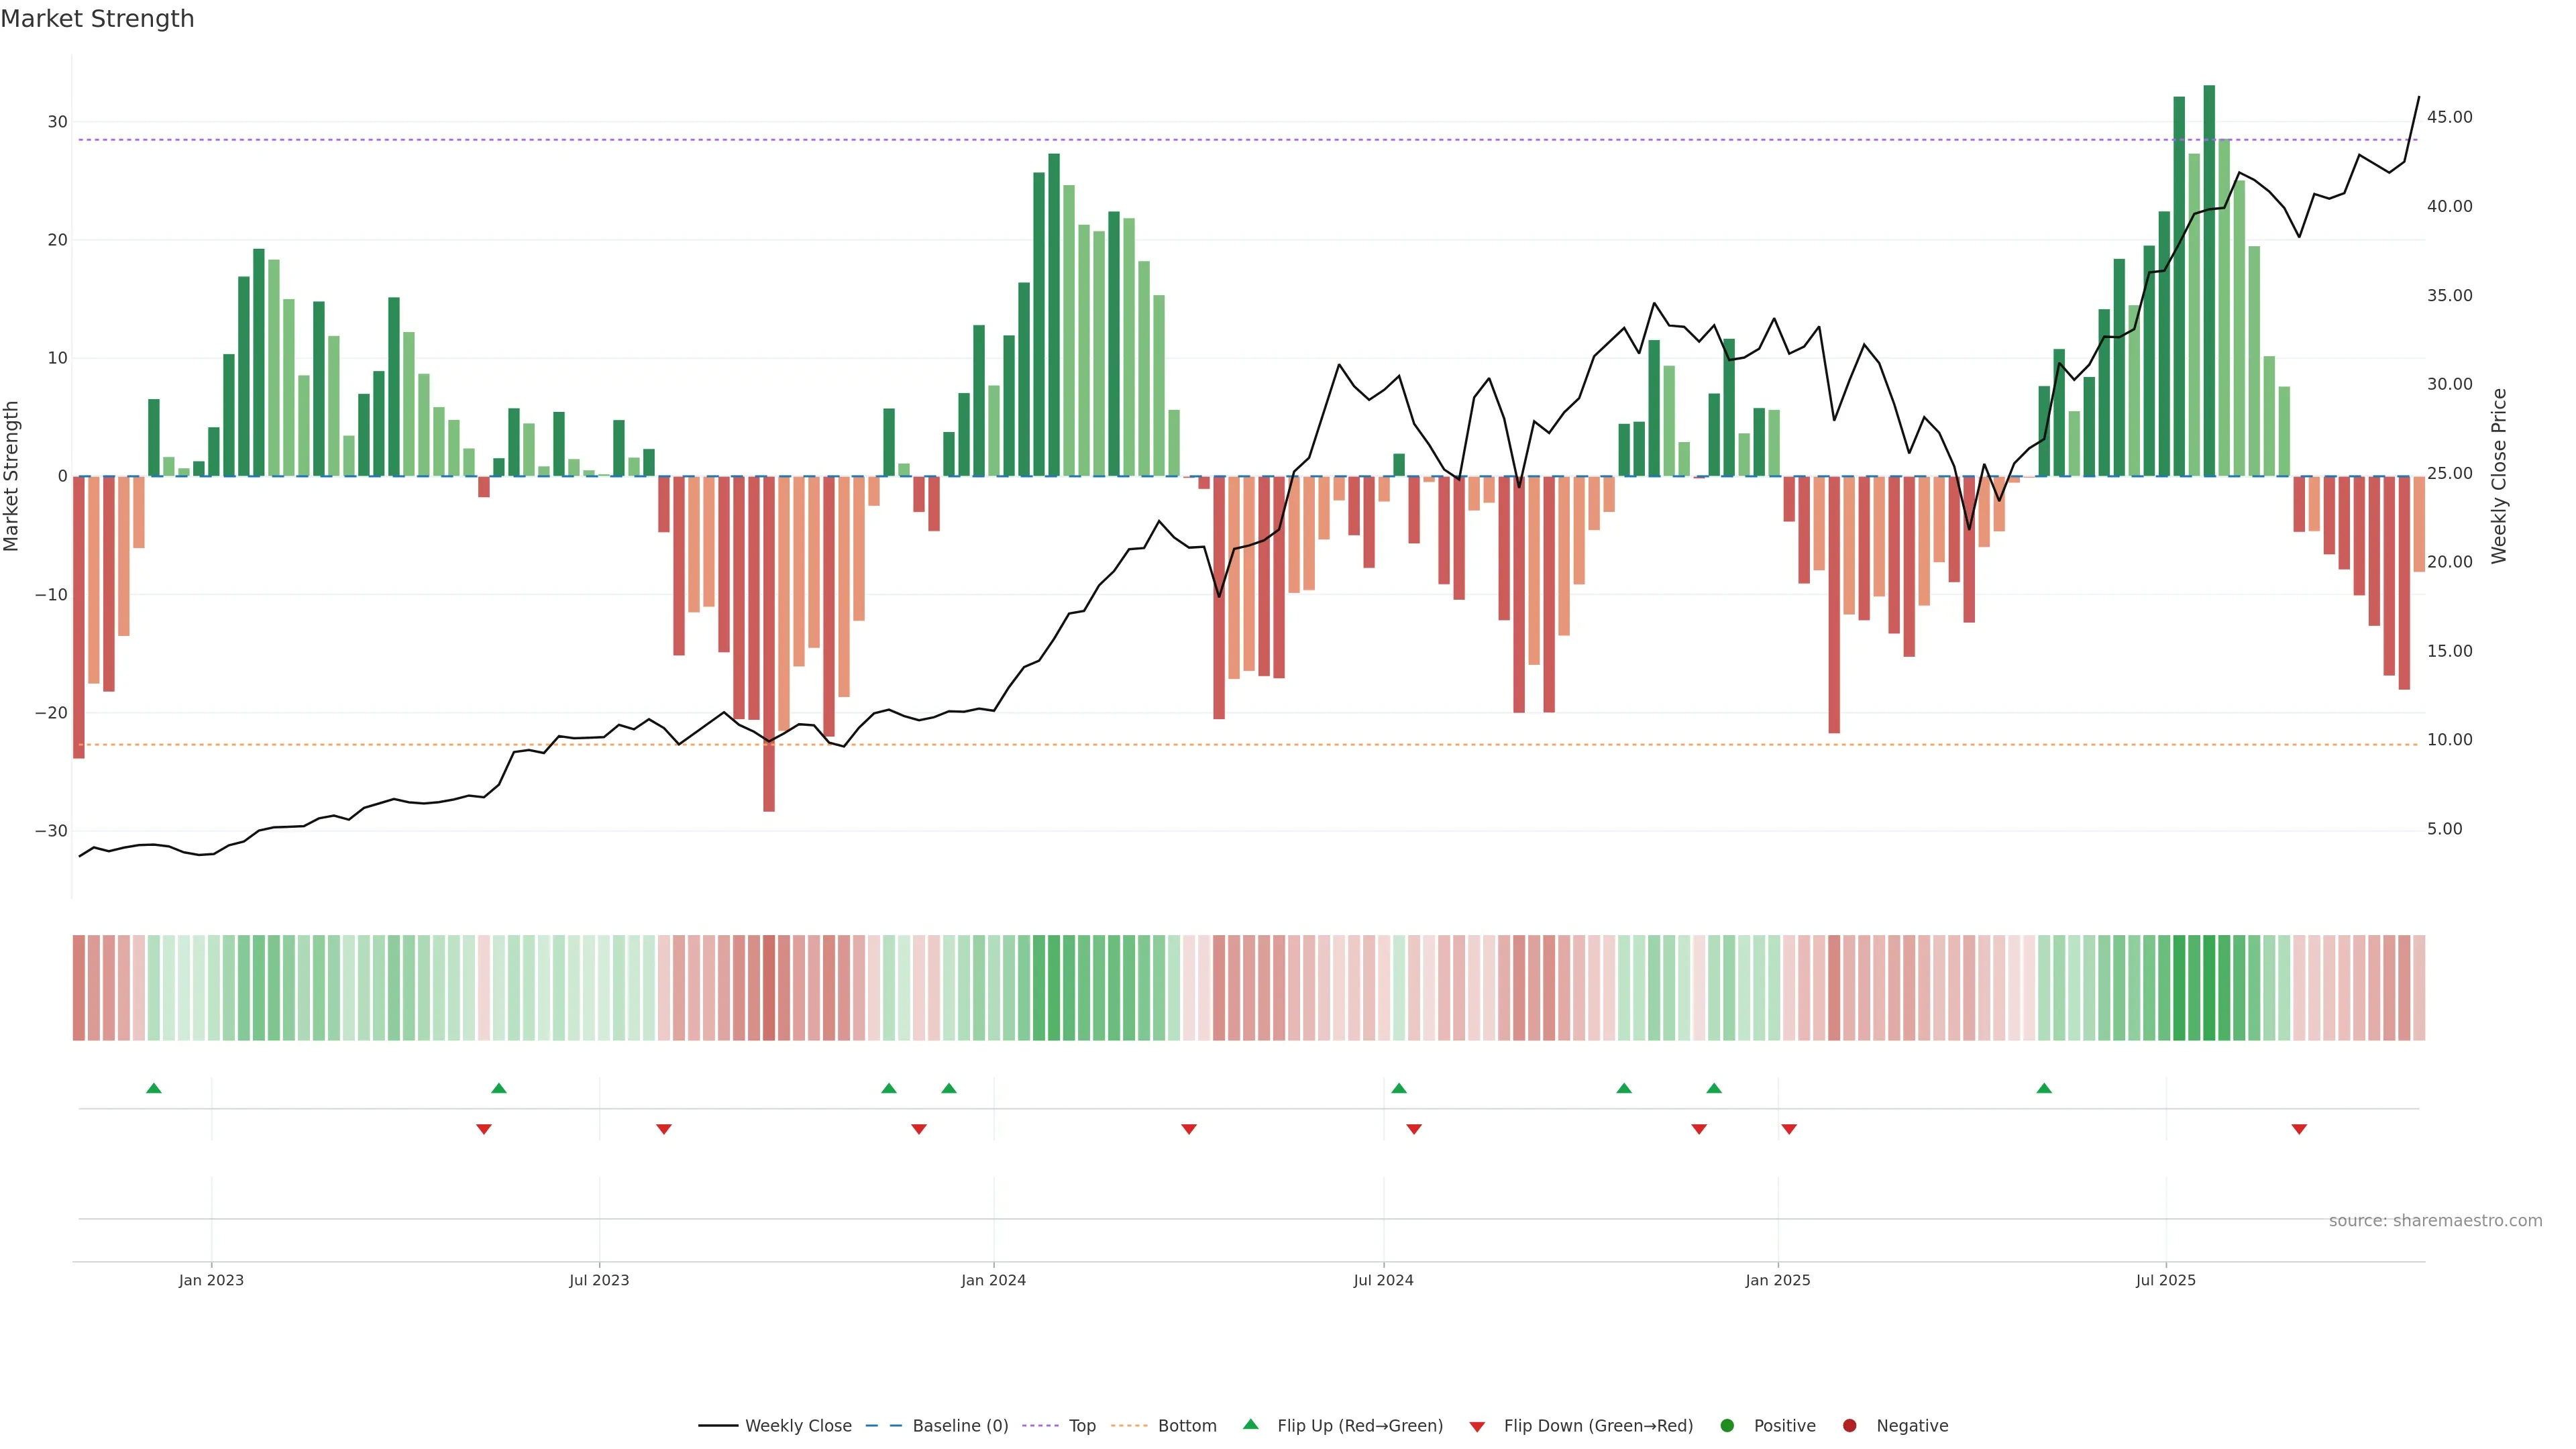
Task: Click the Market Strength chart title
Action: (97, 19)
